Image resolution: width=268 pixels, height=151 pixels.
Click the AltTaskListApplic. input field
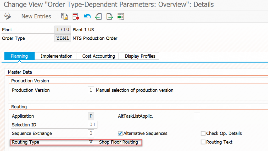pyautogui.click(x=197, y=116)
